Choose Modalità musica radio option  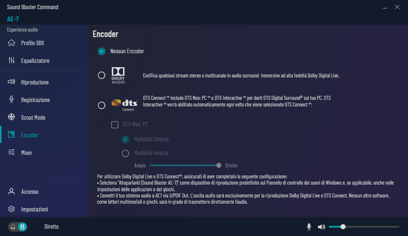tap(125, 153)
